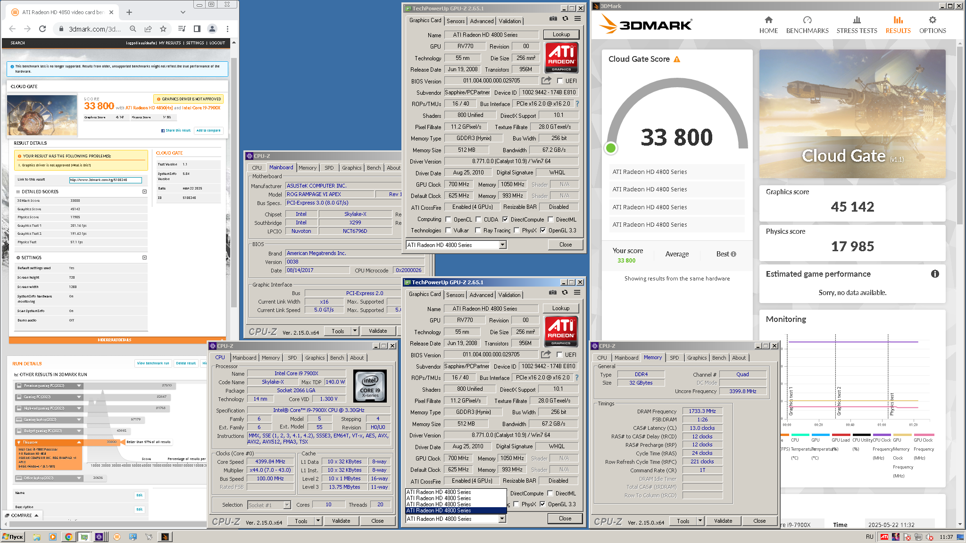Open Chrome three-dot menu
The height and width of the screenshot is (543, 966).
coord(227,29)
